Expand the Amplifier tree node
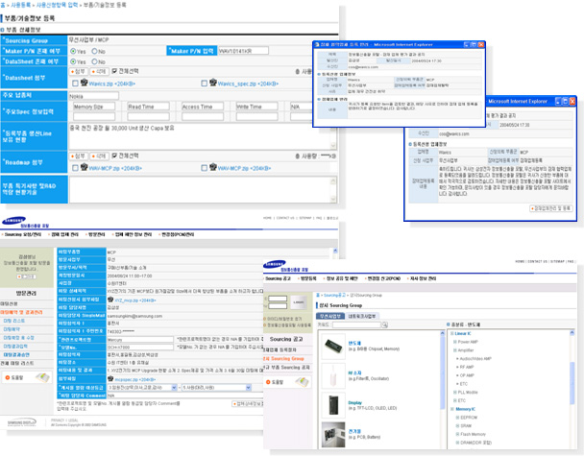This screenshot has height=456, width=584. (x=454, y=350)
